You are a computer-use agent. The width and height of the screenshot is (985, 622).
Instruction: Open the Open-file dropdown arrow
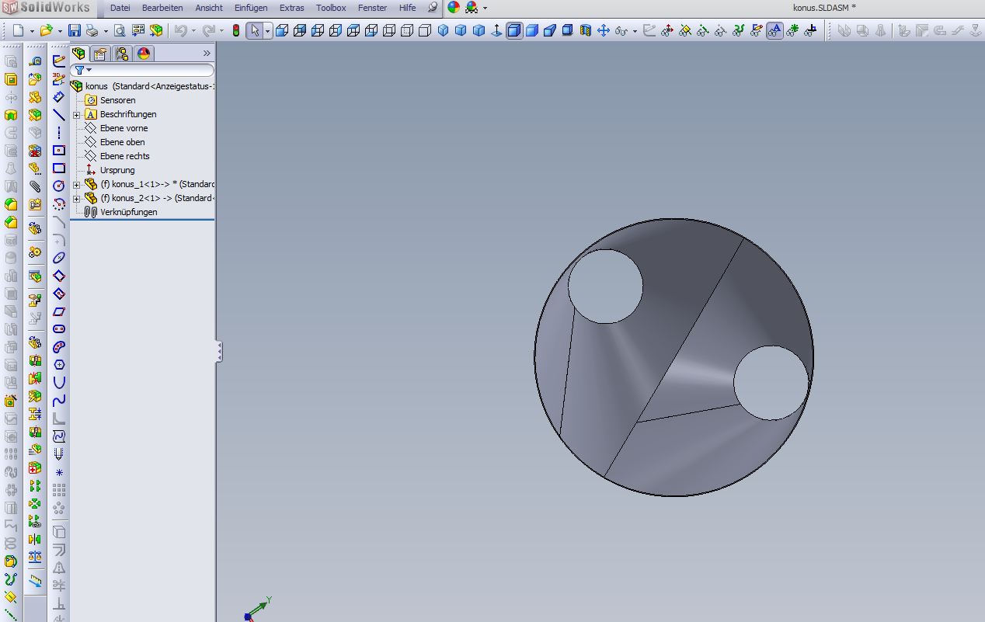[x=60, y=32]
